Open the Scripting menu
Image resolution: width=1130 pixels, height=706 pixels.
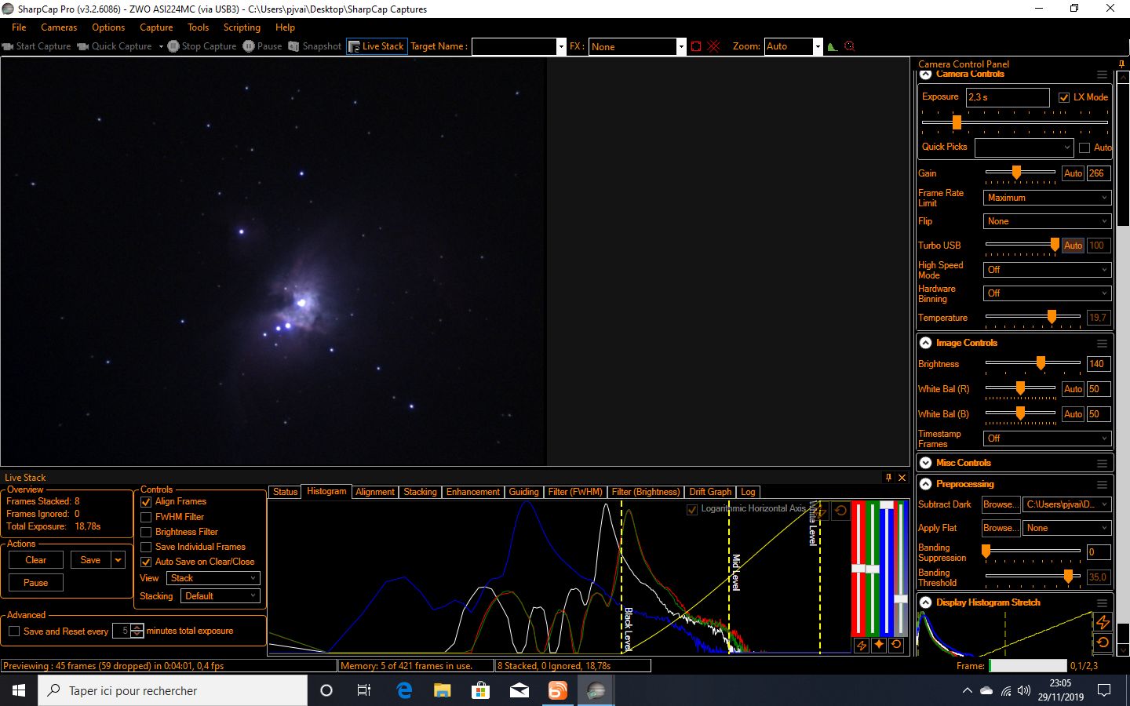tap(242, 27)
